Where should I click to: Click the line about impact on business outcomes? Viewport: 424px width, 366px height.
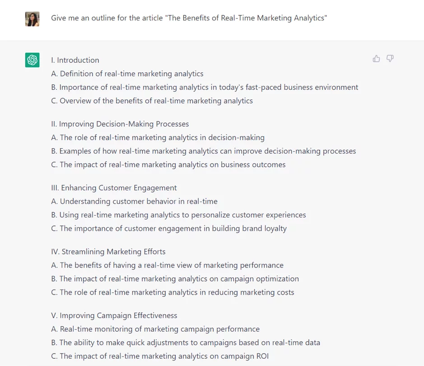point(168,165)
